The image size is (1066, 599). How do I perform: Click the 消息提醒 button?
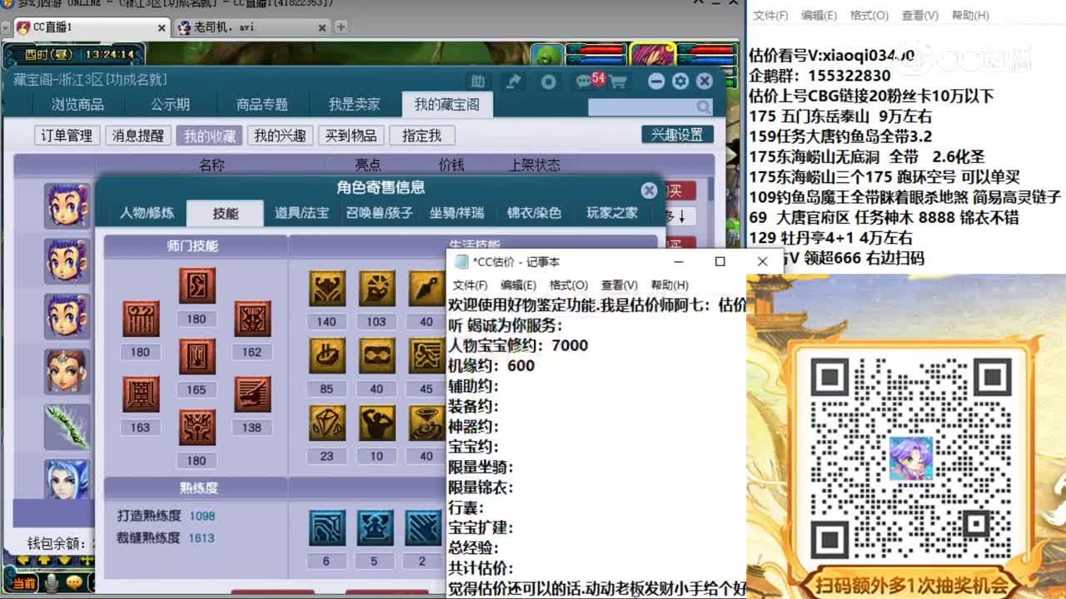pyautogui.click(x=137, y=136)
